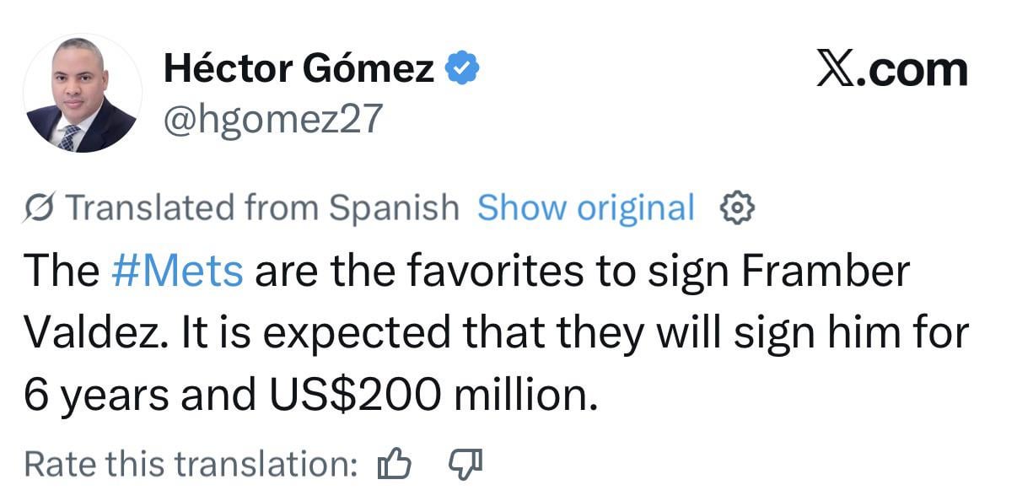Click the translation globe icon
This screenshot has width=1017, height=501.
coord(39,205)
